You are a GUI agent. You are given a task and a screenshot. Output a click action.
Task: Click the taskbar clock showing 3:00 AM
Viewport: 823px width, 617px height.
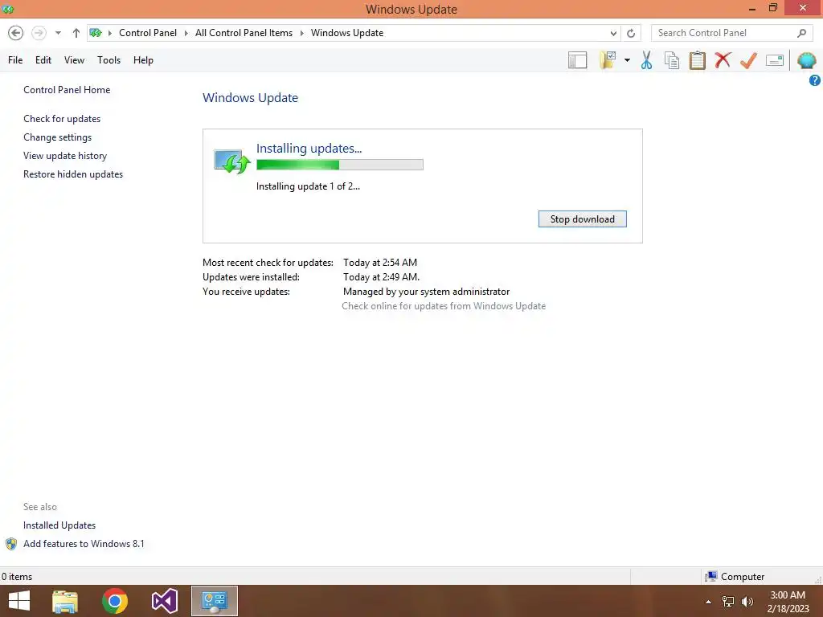click(x=788, y=601)
